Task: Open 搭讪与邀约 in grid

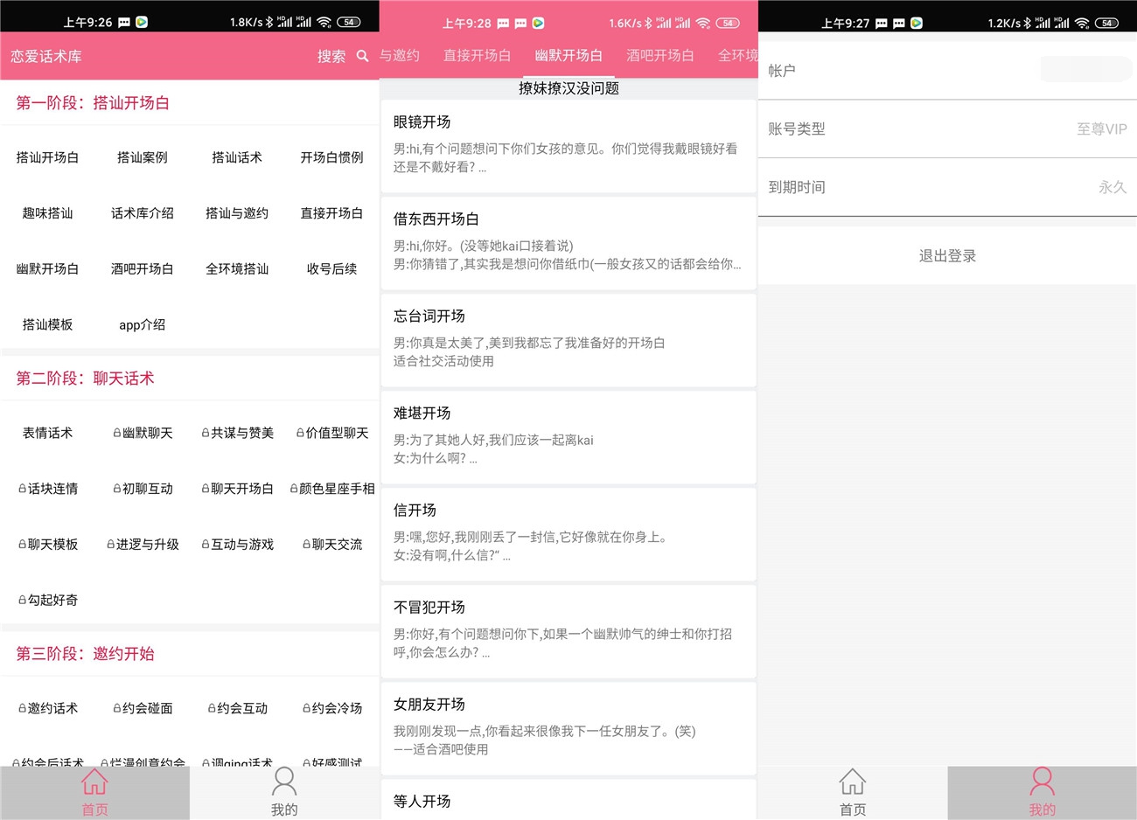Action: coord(237,213)
